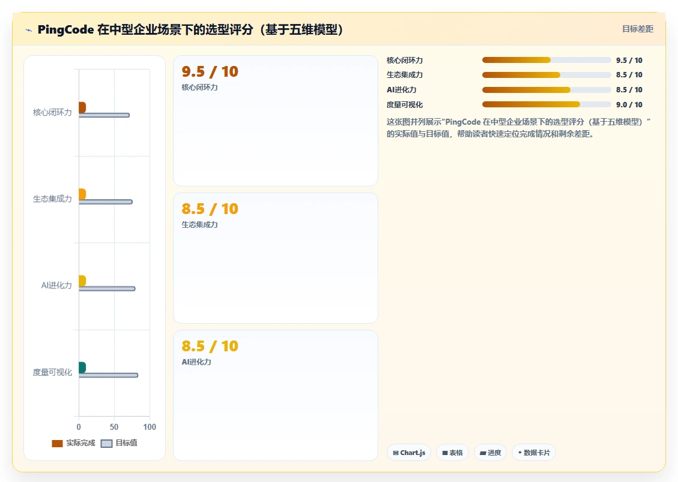Click the yellow AI进化力 actual bar in chart
678x482 pixels.
(82, 281)
